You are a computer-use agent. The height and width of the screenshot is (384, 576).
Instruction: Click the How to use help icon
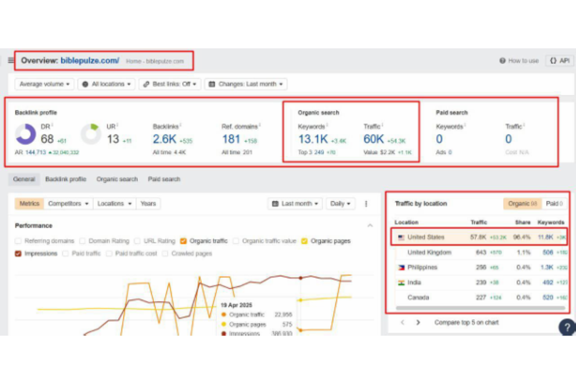tap(503, 61)
